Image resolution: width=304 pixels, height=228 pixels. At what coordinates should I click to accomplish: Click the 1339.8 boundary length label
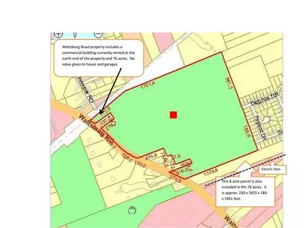point(210,172)
